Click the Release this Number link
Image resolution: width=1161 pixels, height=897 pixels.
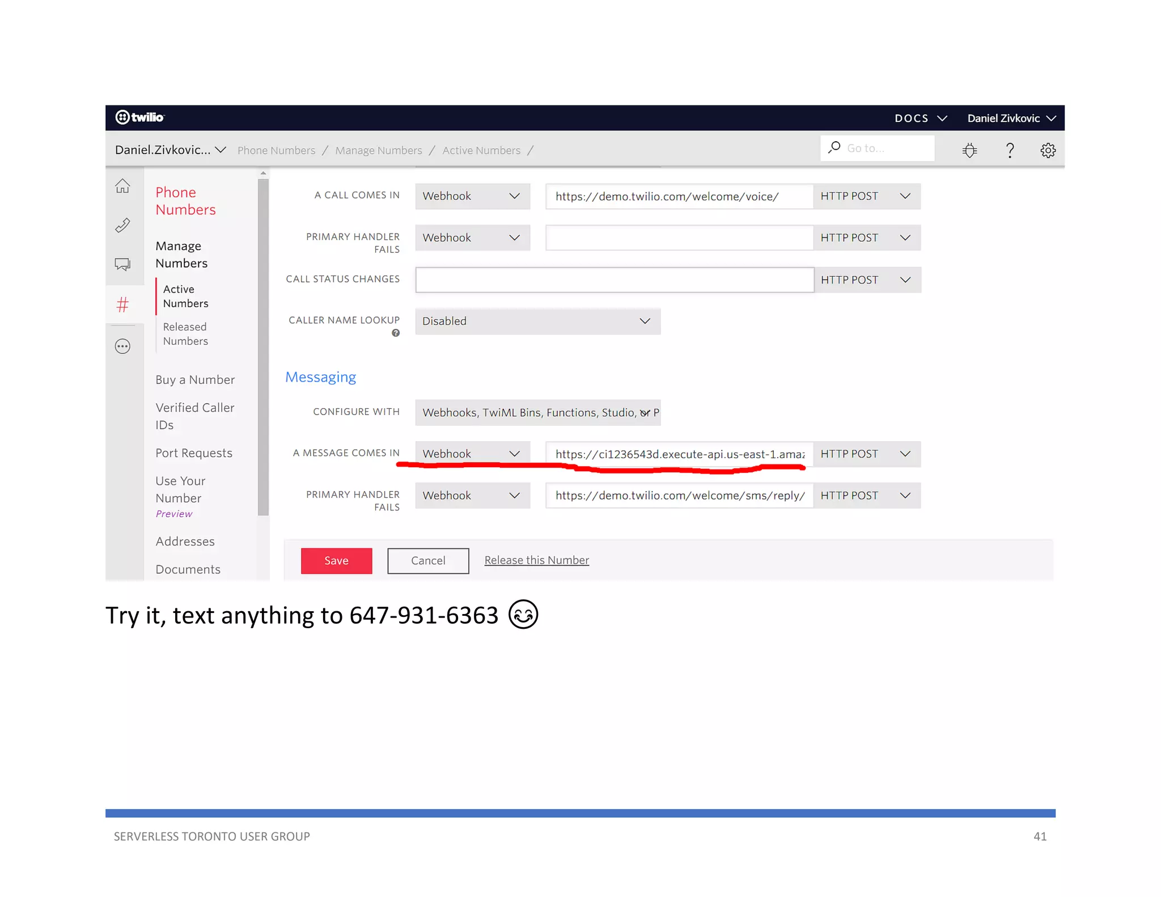tap(536, 560)
